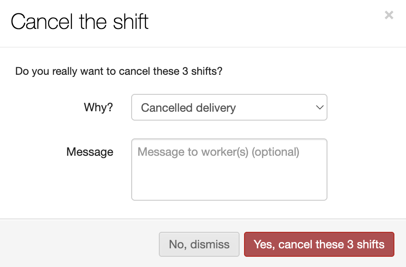Close the dialog with the X icon
The width and height of the screenshot is (406, 267).
pos(389,16)
